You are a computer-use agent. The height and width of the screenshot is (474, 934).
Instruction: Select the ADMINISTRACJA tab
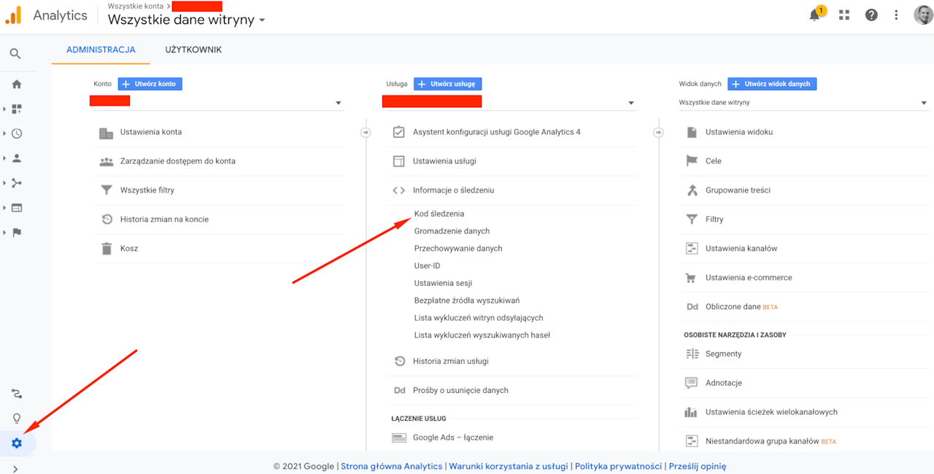coord(101,50)
